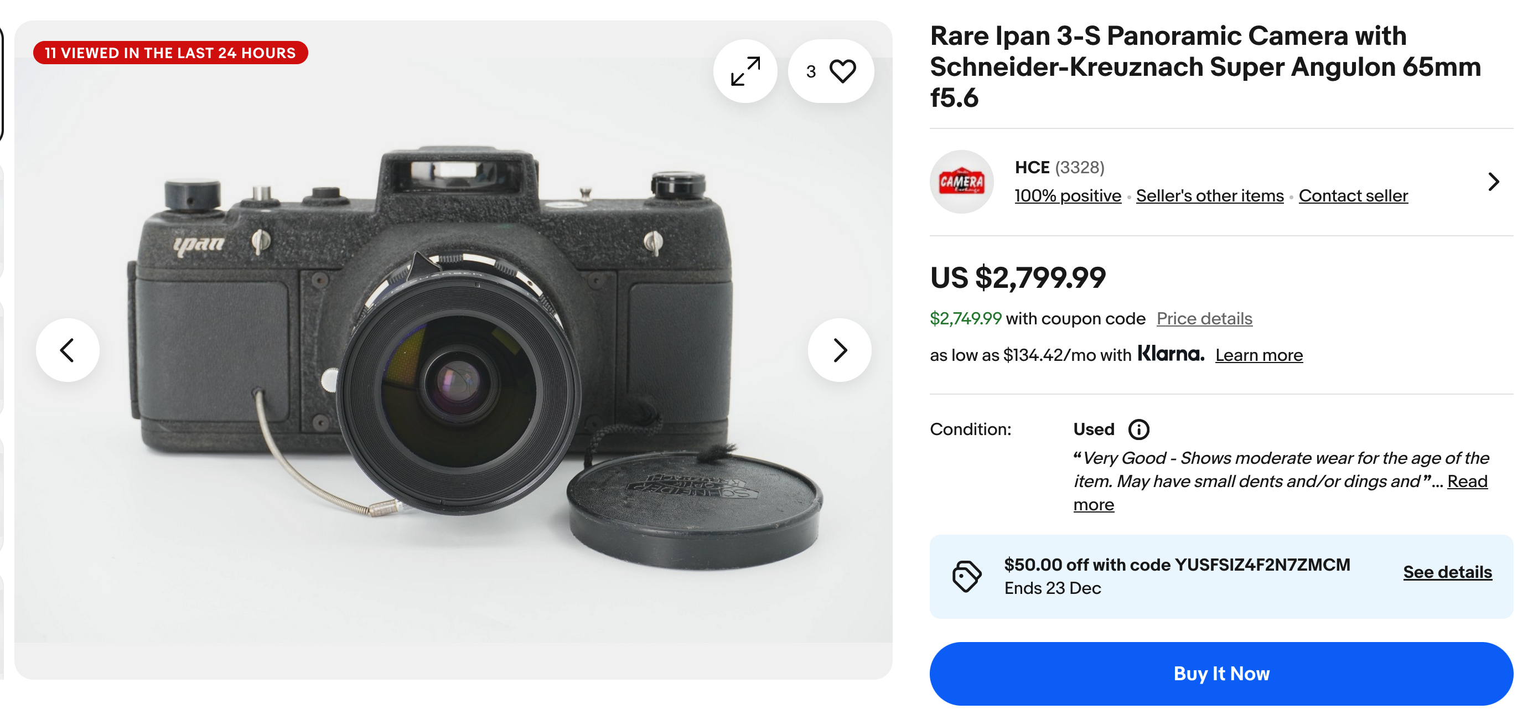The width and height of the screenshot is (1533, 714).
Task: Open Seller's other items
Action: pyautogui.click(x=1210, y=195)
